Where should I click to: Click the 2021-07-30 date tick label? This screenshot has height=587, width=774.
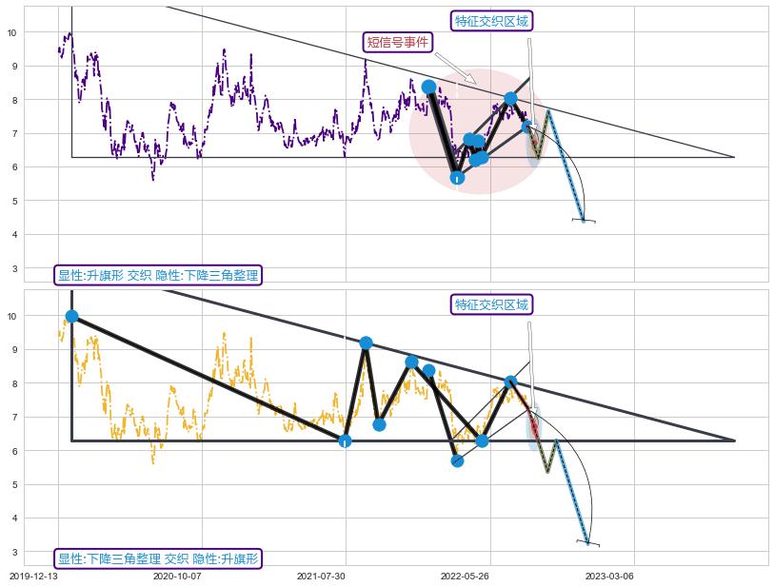click(321, 577)
